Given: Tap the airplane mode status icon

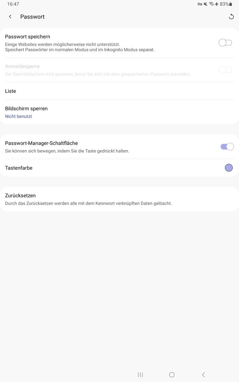Looking at the screenshot, I should (x=216, y=4).
